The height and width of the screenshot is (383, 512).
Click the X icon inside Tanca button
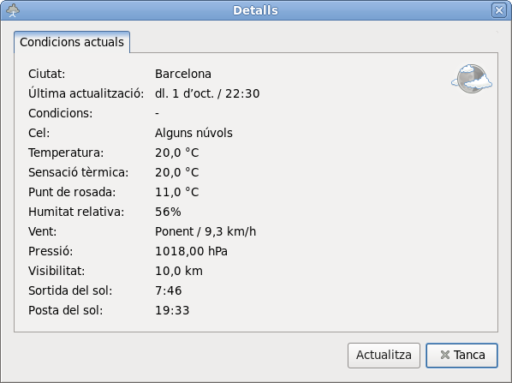pos(444,355)
